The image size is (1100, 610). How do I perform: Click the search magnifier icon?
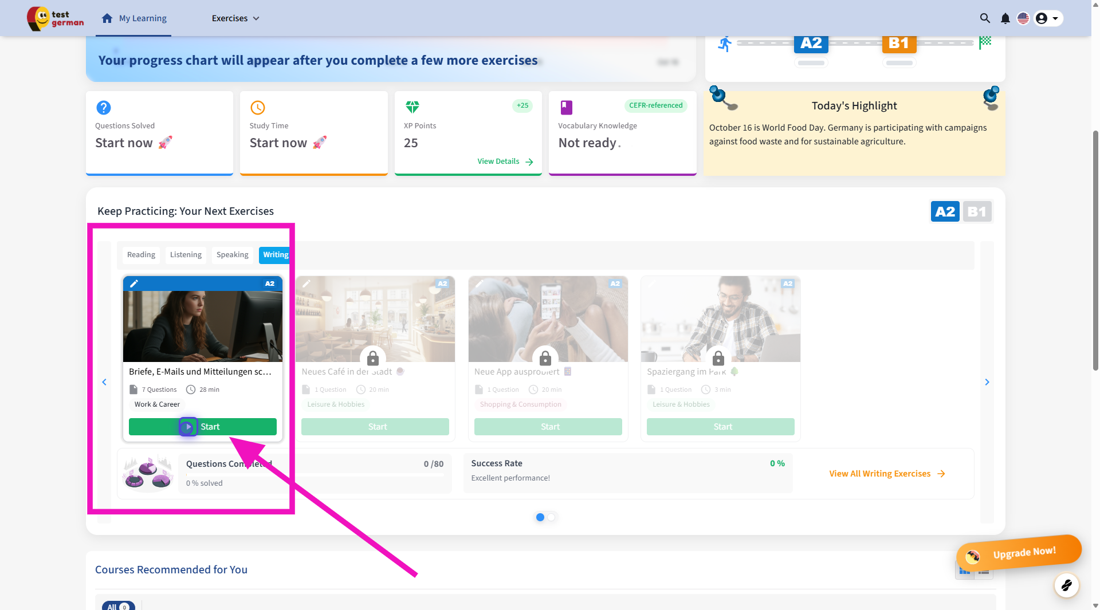pos(985,18)
